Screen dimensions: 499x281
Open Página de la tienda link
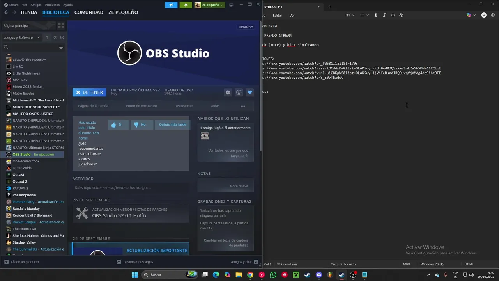click(x=93, y=106)
